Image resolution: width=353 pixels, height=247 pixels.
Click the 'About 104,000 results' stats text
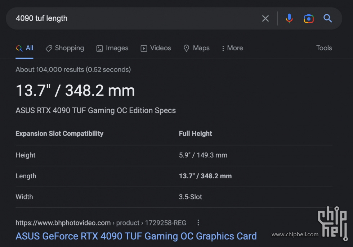(x=73, y=69)
